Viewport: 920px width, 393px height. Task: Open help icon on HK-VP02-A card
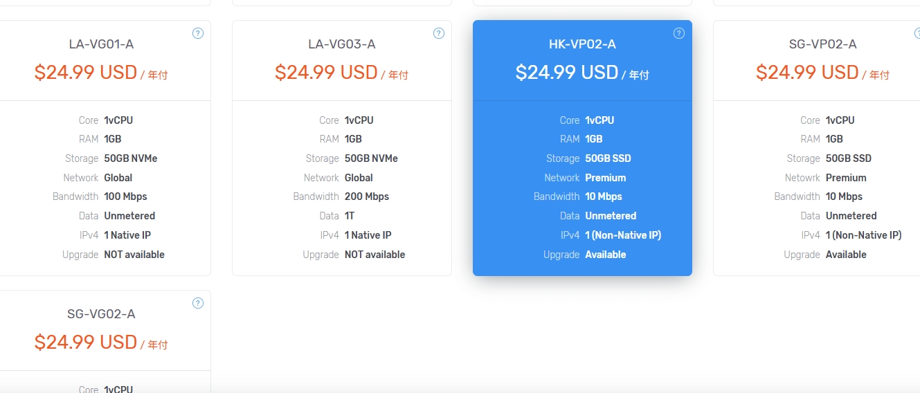(679, 33)
